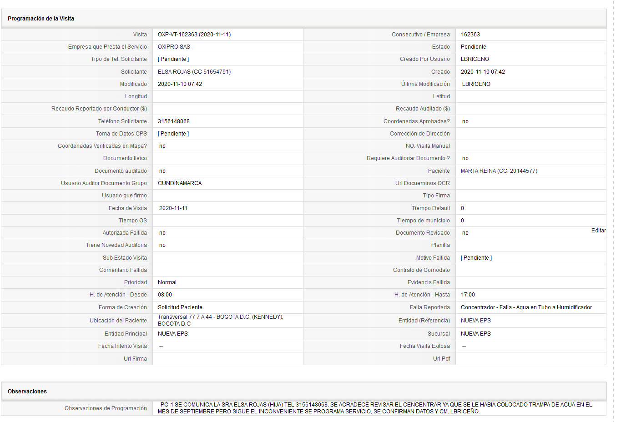Click Entidad (Referencia) NUEVA EPS value

(476, 321)
